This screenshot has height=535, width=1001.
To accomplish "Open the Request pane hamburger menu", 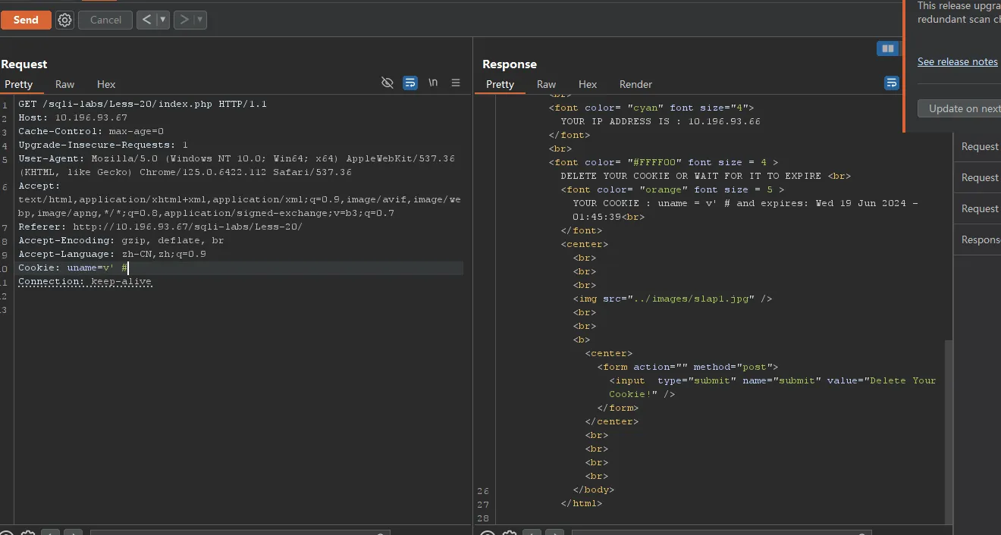I will point(456,83).
